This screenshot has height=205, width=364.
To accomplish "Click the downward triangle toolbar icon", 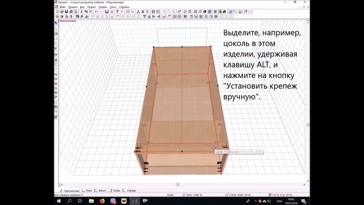I will 144,17.
